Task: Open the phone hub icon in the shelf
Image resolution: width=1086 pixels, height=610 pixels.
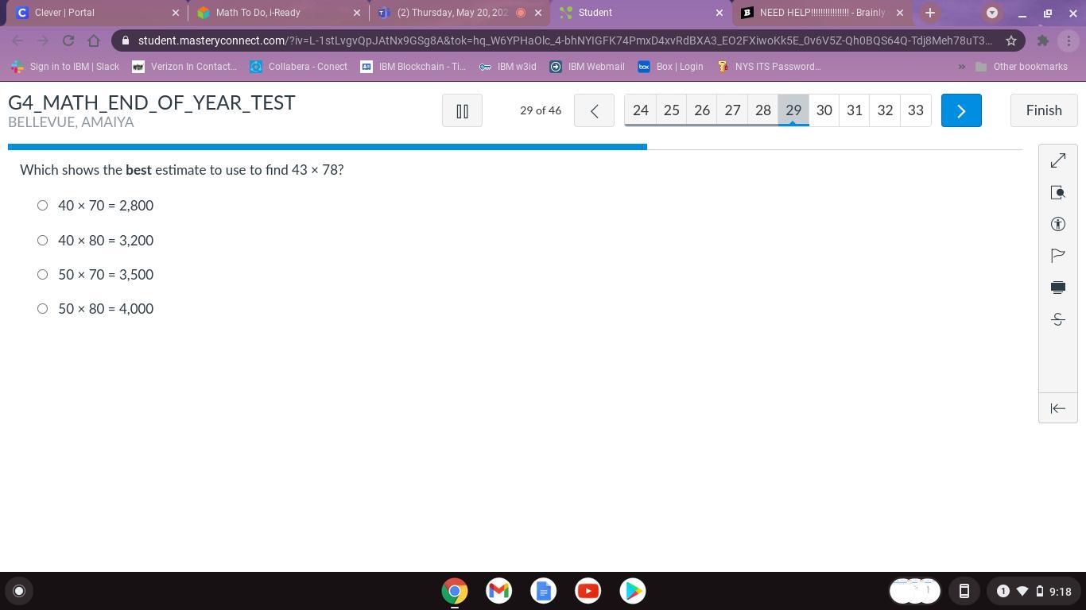Action: pyautogui.click(x=964, y=591)
